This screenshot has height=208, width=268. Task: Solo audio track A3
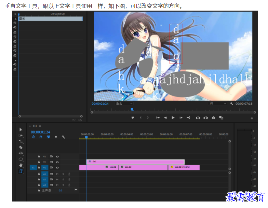(63, 185)
